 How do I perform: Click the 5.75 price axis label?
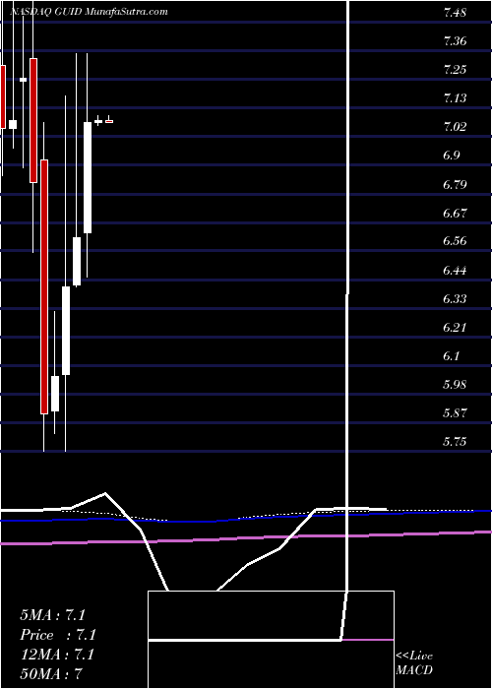[455, 442]
